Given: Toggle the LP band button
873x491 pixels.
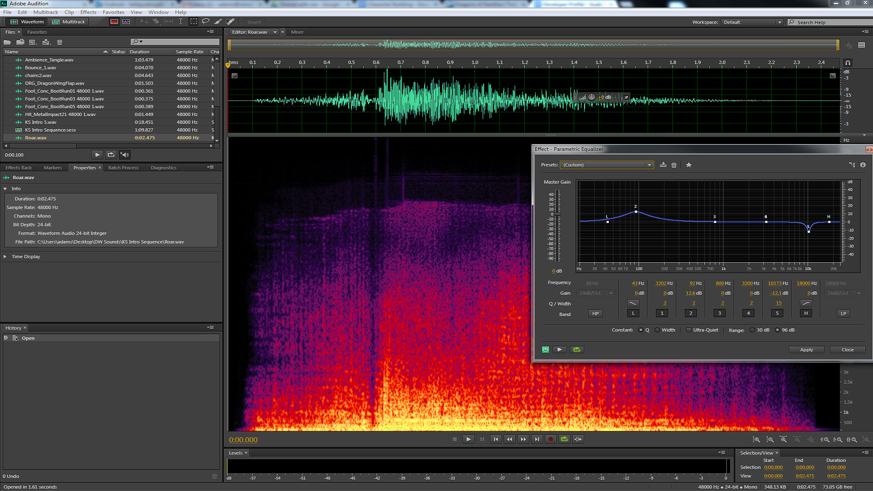Looking at the screenshot, I should [x=843, y=314].
